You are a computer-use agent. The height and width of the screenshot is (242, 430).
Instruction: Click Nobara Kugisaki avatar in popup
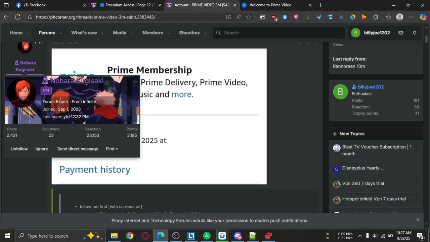(22, 92)
